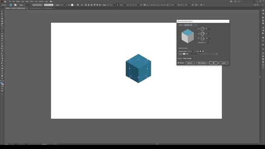Screen dimensions: 265x149
Task: Click the cube rotation preview in the dialog
Action: coord(188,36)
